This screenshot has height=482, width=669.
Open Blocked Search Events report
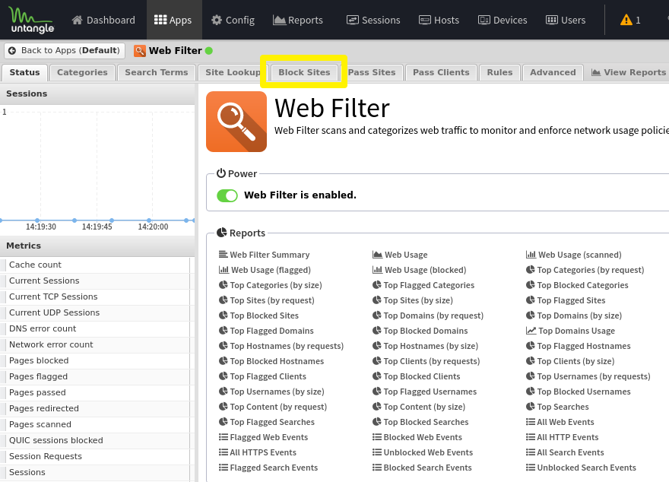(x=422, y=468)
